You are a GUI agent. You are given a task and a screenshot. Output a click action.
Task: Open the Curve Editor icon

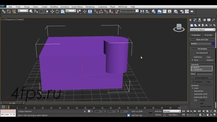pos(164,11)
